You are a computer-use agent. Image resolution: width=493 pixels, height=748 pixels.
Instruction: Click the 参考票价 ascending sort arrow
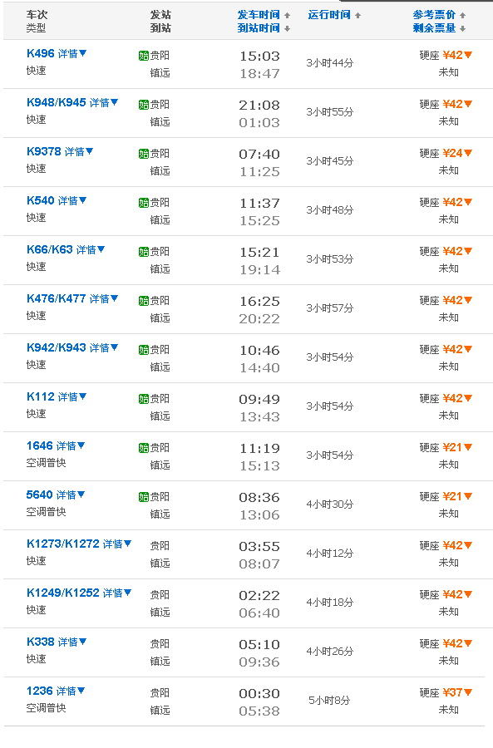[x=462, y=15]
